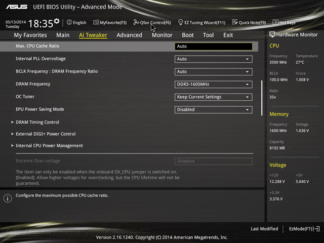Screen dimensions: 324x243
Task: Switch to My Favorites tab
Action: click(30, 35)
